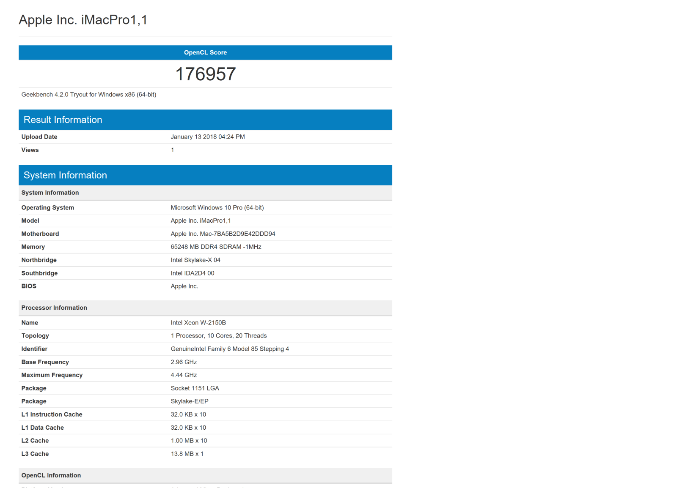Click the L1 Instruction Cache label
Viewport: 677px width, 488px height.
(x=52, y=414)
